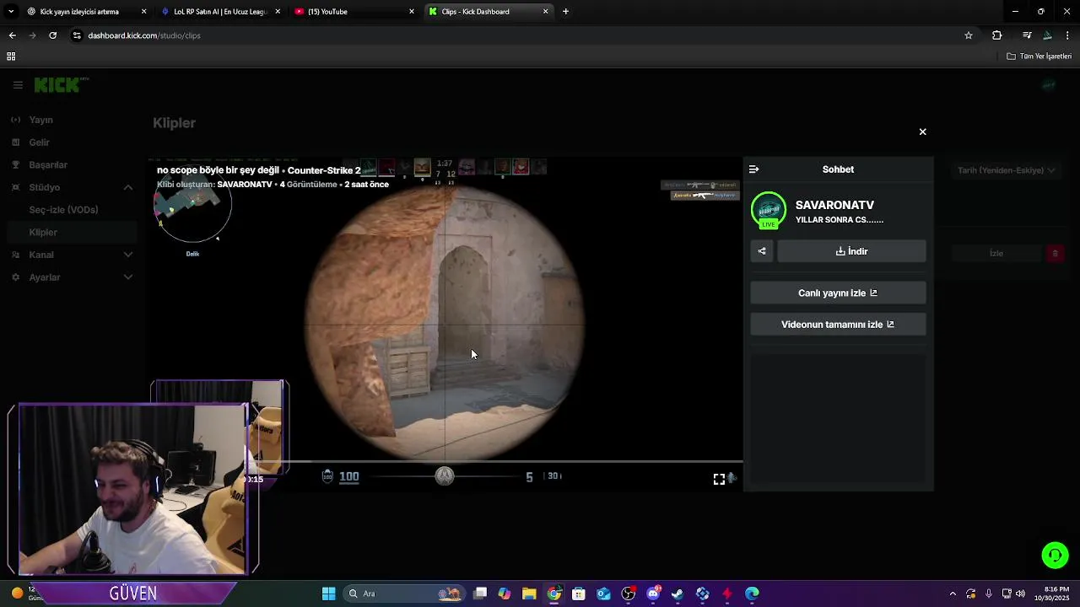Share the clip via share icon
This screenshot has height=607, width=1080.
point(762,251)
